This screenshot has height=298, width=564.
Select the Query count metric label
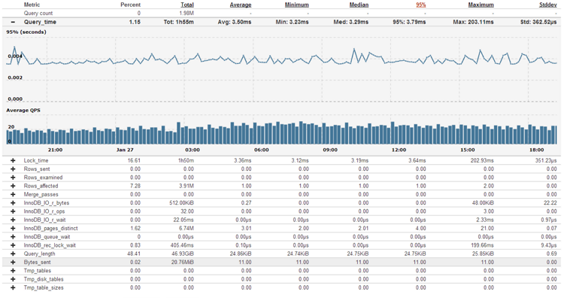[38, 14]
